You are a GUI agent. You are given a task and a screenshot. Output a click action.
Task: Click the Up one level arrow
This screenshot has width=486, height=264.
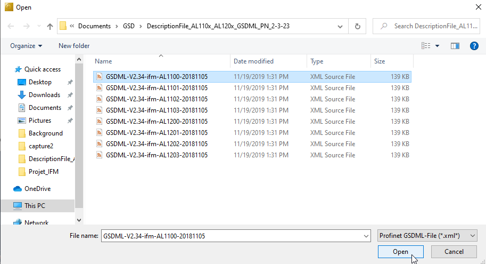pos(50,26)
